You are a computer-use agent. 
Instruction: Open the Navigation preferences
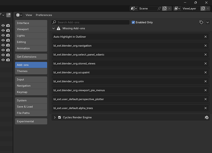click(x=31, y=86)
